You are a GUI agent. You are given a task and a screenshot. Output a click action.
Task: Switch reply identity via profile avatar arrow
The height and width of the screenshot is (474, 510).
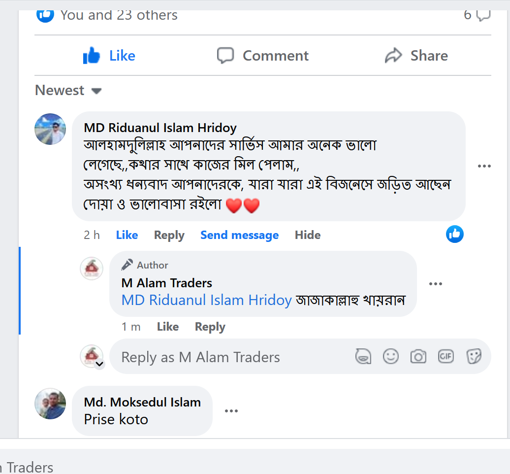99,364
